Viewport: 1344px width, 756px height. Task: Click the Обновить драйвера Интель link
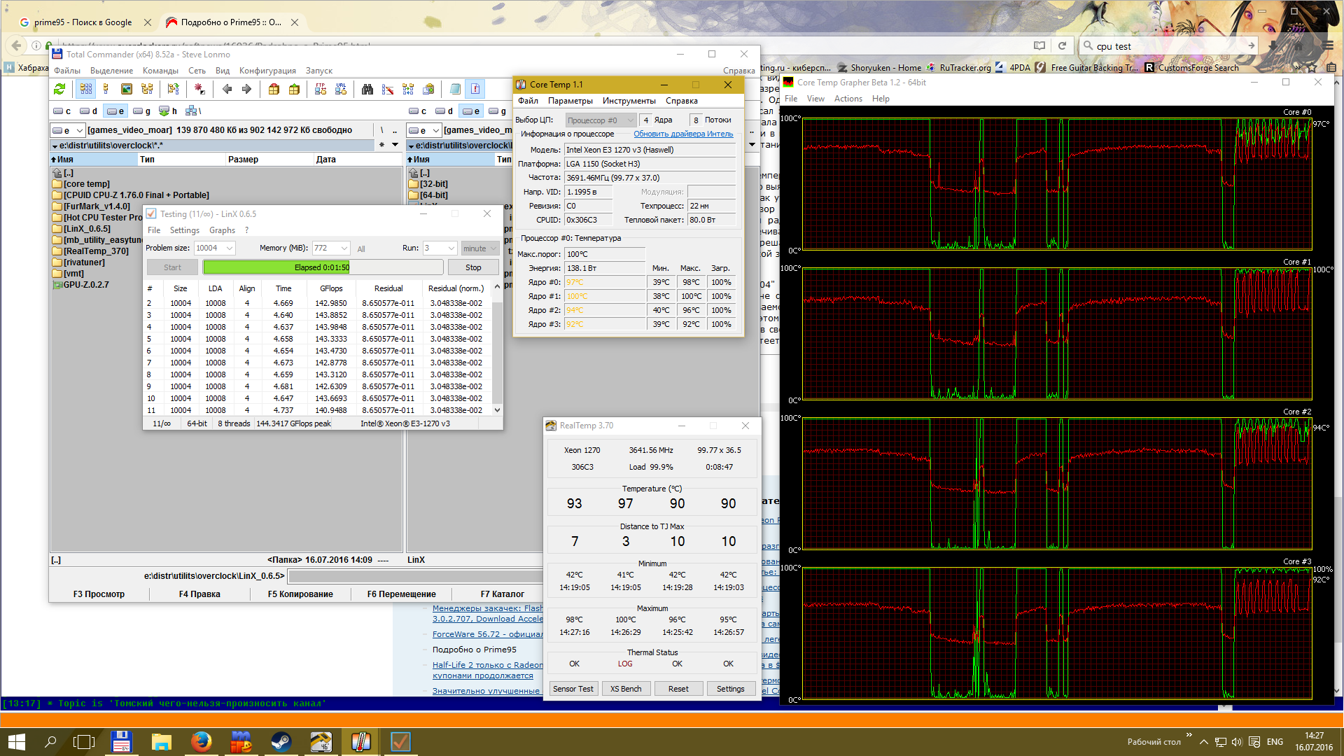point(683,134)
